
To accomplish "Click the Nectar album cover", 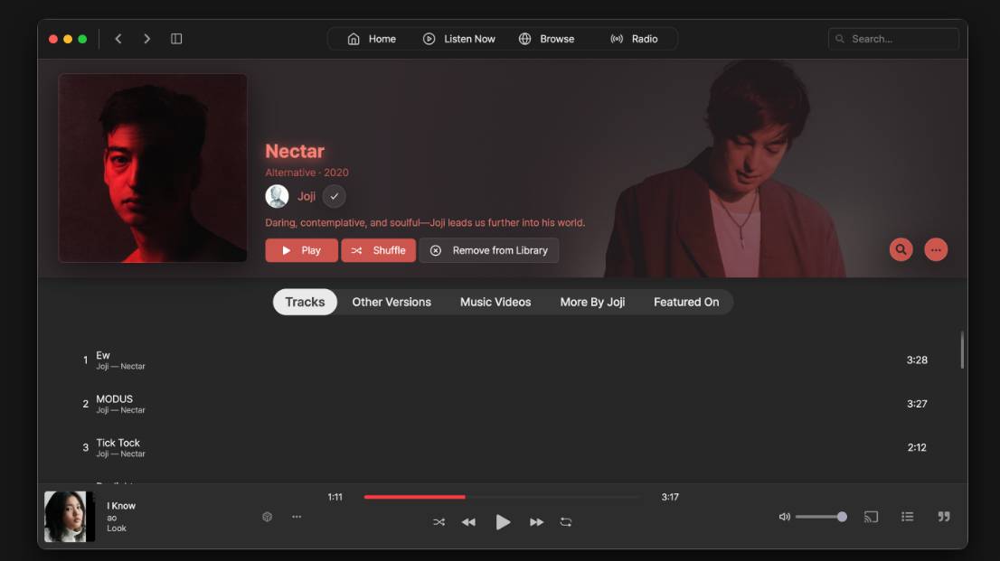I will [x=153, y=168].
